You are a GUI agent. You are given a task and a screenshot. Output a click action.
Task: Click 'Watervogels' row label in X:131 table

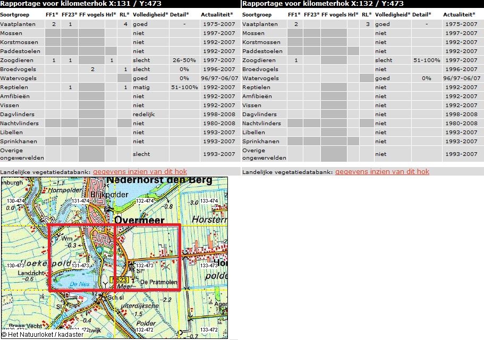coord(18,78)
